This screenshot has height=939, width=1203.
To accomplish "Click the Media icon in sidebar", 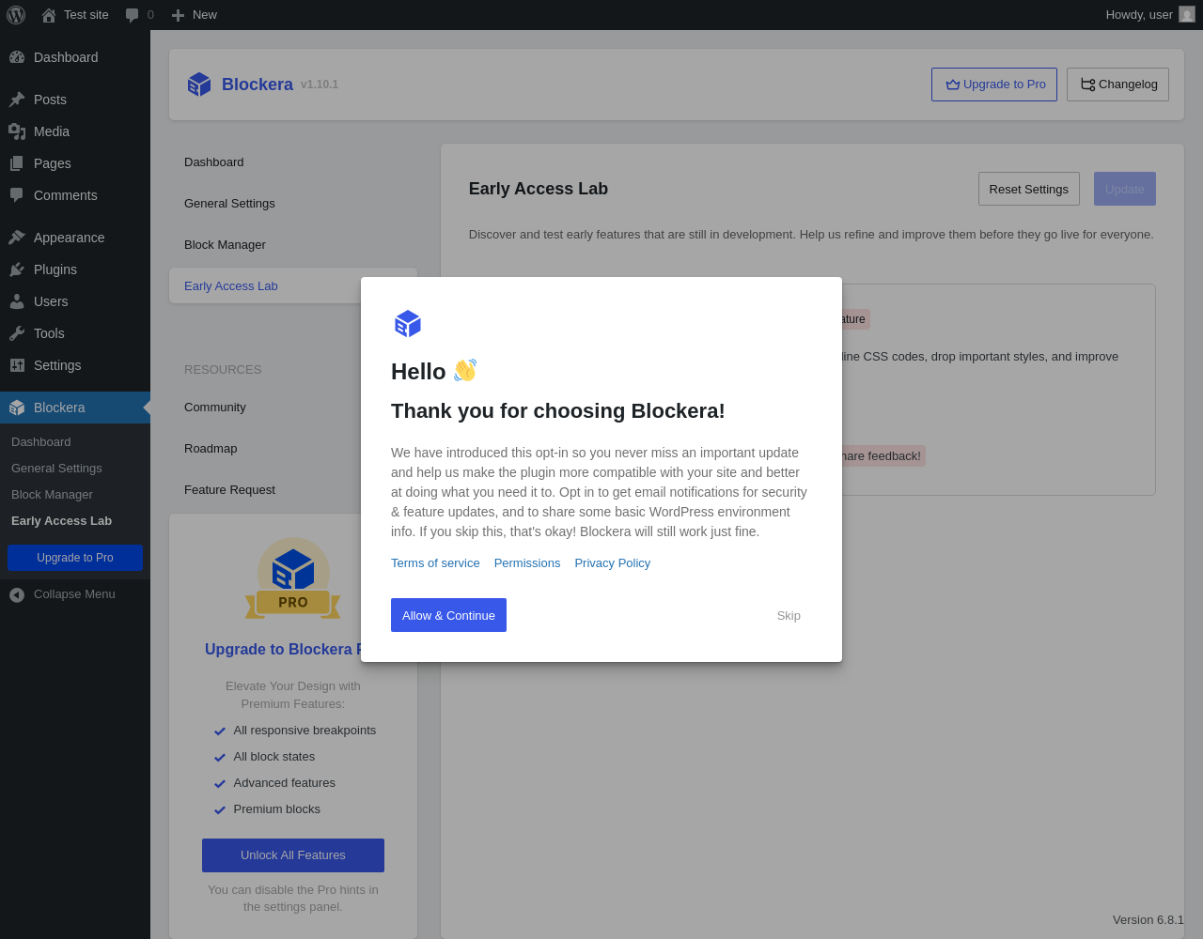I will [x=17, y=131].
